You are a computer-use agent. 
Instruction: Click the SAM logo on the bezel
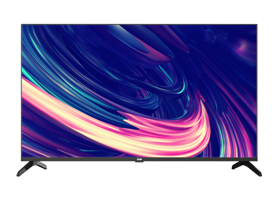(x=139, y=159)
